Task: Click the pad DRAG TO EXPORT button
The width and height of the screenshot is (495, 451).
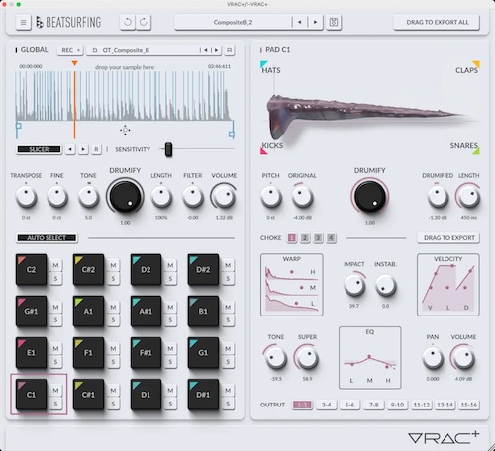Action: [448, 238]
